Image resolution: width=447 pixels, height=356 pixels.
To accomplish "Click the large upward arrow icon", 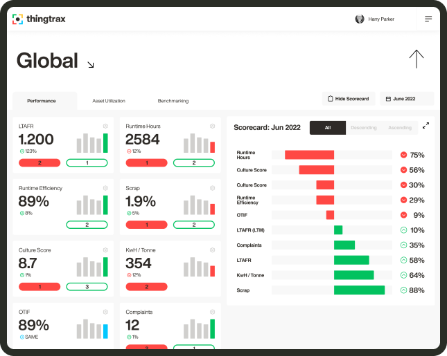I will click(416, 59).
